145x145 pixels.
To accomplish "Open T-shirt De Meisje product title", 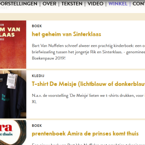I will [x=88, y=84].
